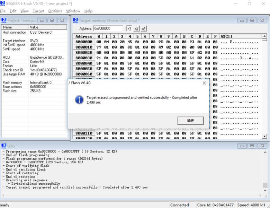Click the 'Start of verifying flash' log line
This screenshot has height=208, width=270.
pos(28,166)
